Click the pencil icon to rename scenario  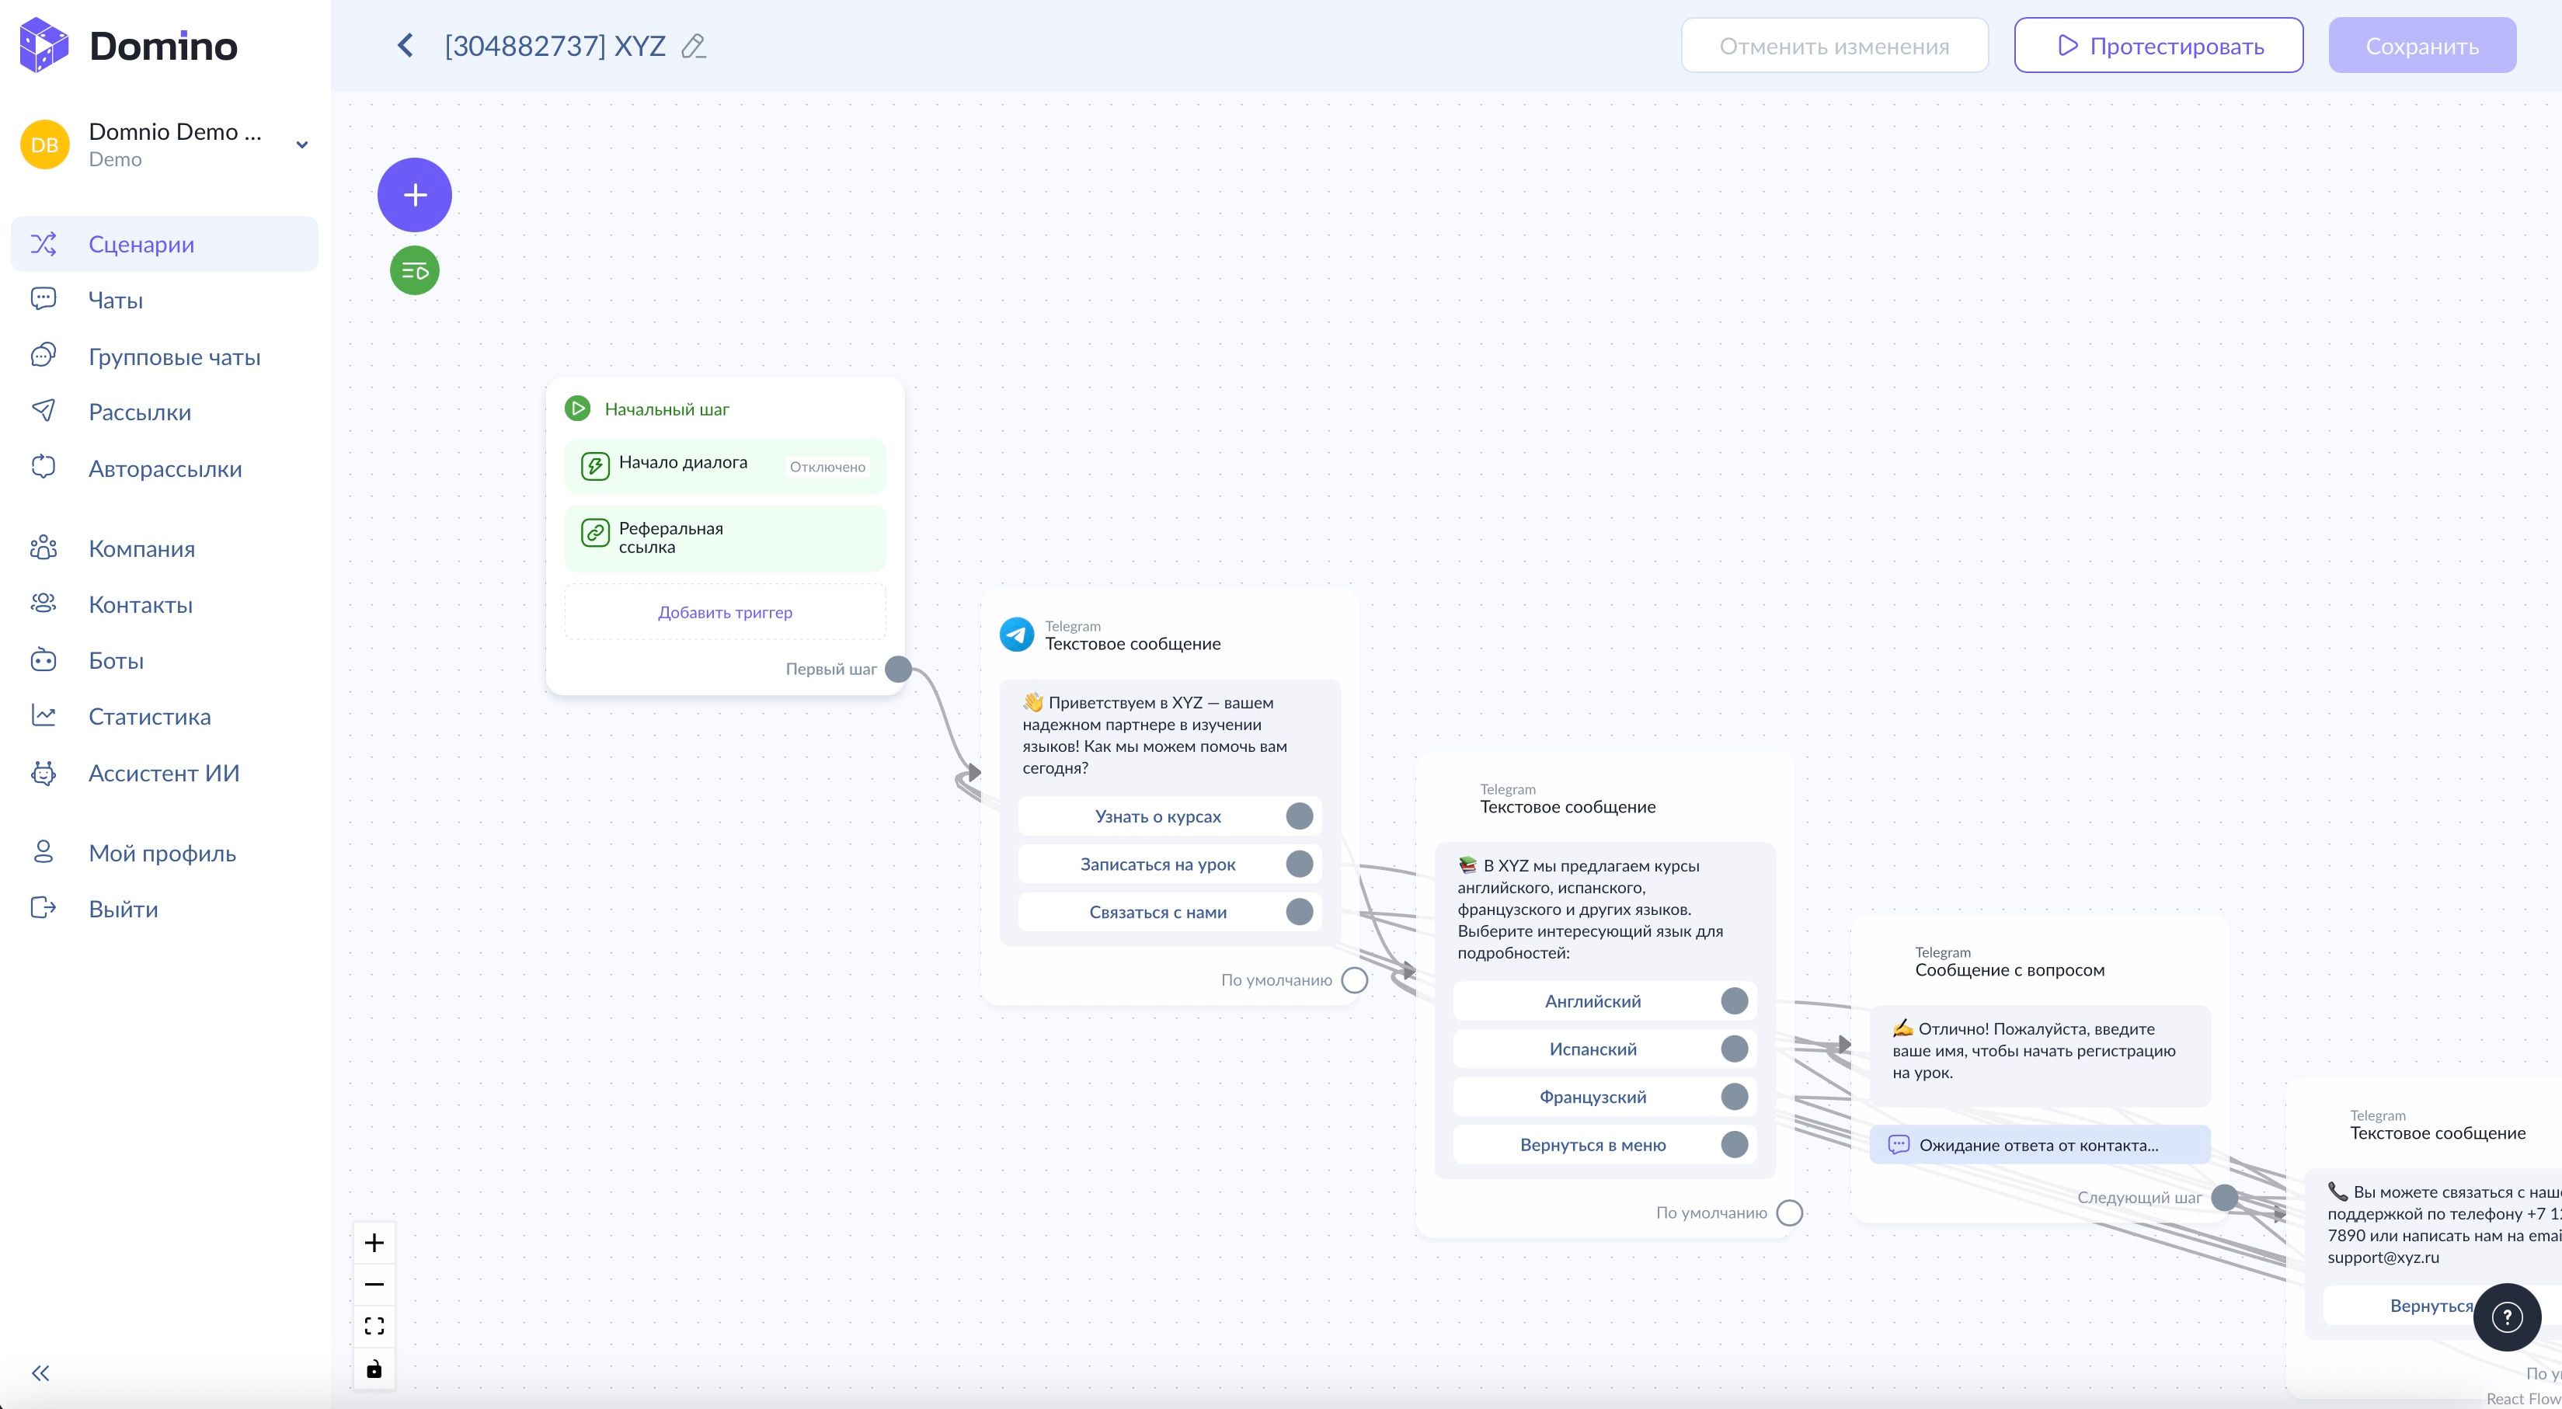point(693,47)
